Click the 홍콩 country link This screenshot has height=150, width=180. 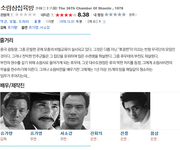[x=38, y=21]
